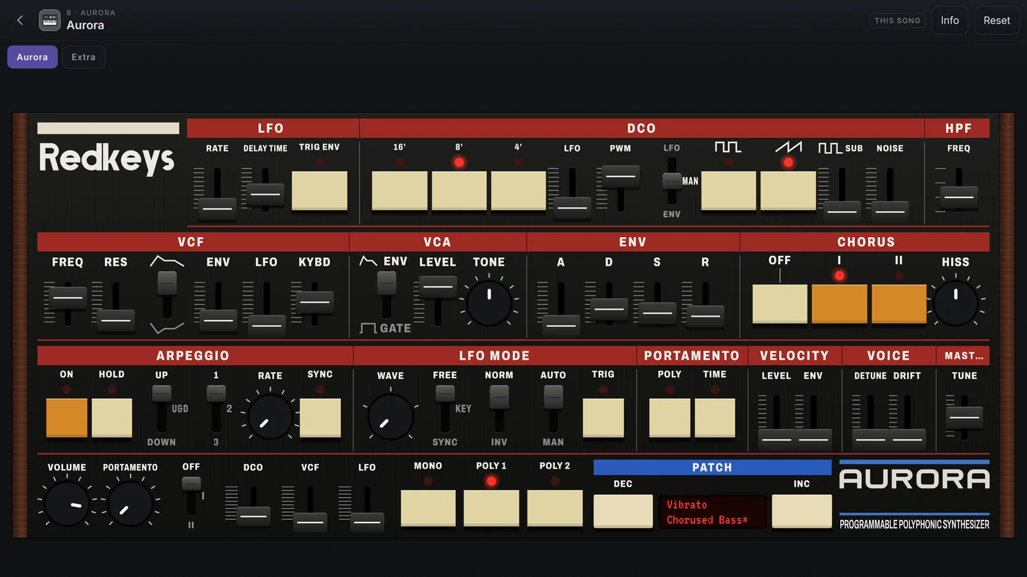
Task: Toggle Chorus I button
Action: tap(840, 304)
